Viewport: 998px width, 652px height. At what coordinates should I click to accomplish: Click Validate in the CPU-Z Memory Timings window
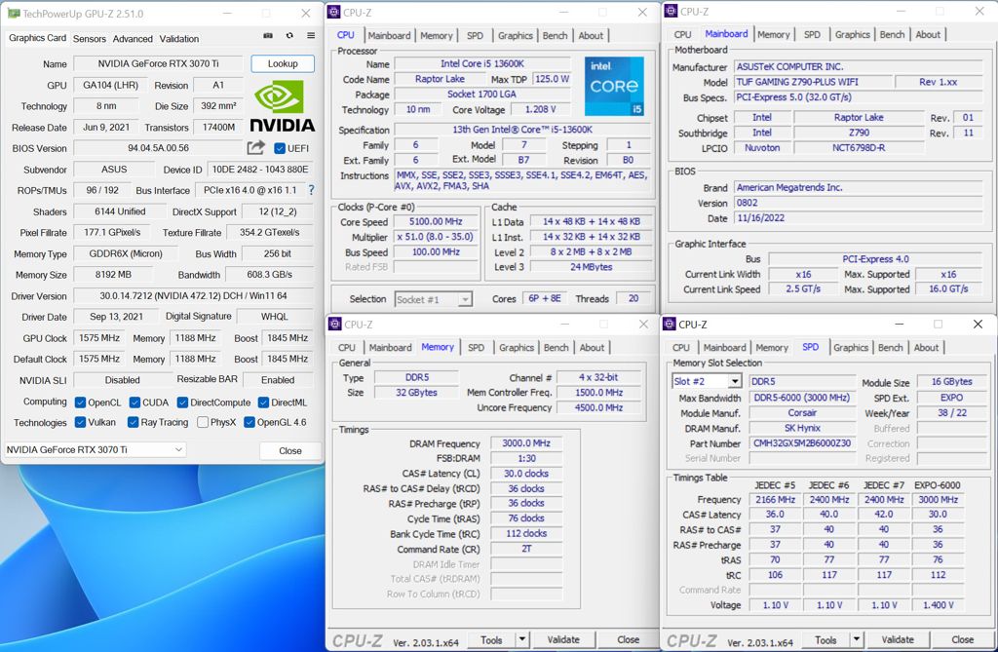point(563,639)
